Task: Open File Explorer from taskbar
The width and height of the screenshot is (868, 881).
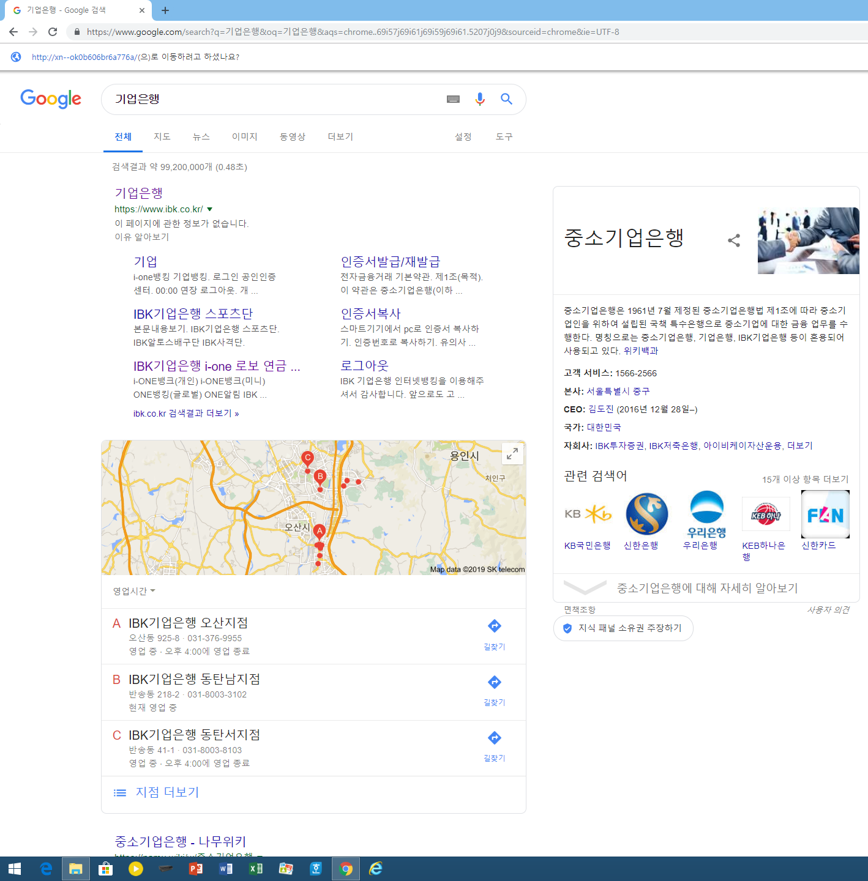Action: point(76,869)
